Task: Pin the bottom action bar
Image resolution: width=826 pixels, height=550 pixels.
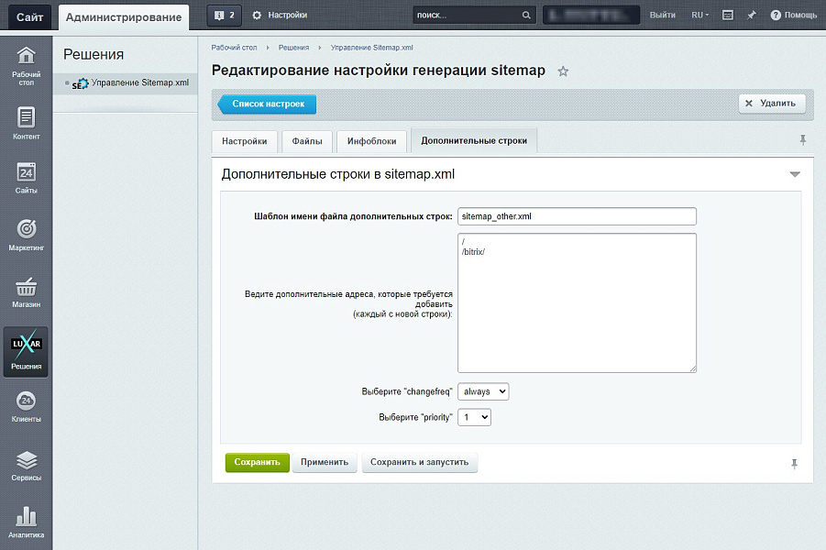Action: coord(794,465)
